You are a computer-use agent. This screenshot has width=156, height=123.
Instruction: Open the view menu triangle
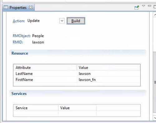pos(144,6)
